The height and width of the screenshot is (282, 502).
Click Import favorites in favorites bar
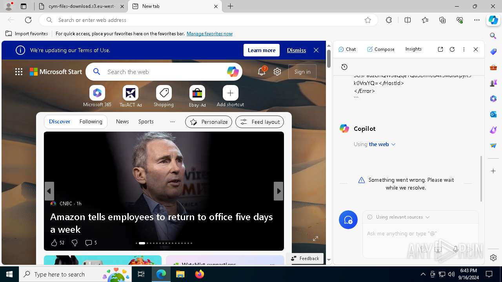coord(27,34)
